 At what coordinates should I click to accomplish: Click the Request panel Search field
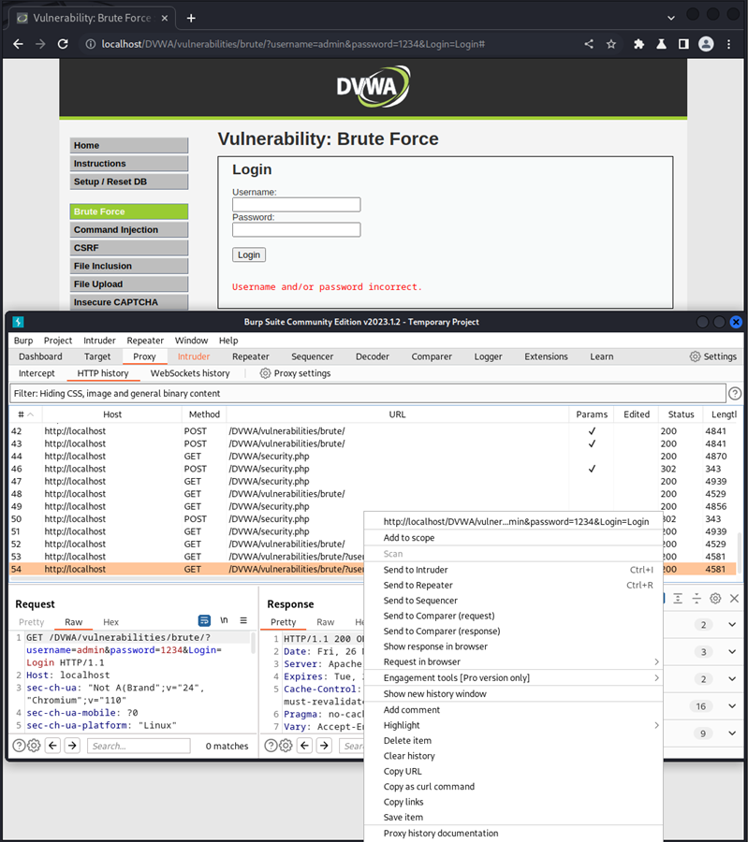click(139, 746)
